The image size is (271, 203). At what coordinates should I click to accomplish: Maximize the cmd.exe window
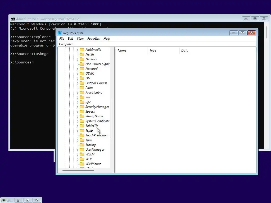click(x=255, y=19)
